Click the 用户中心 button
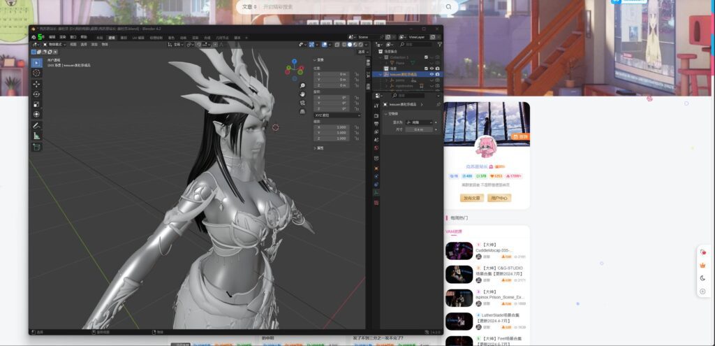Screen dimensions: 715x346 point(499,198)
